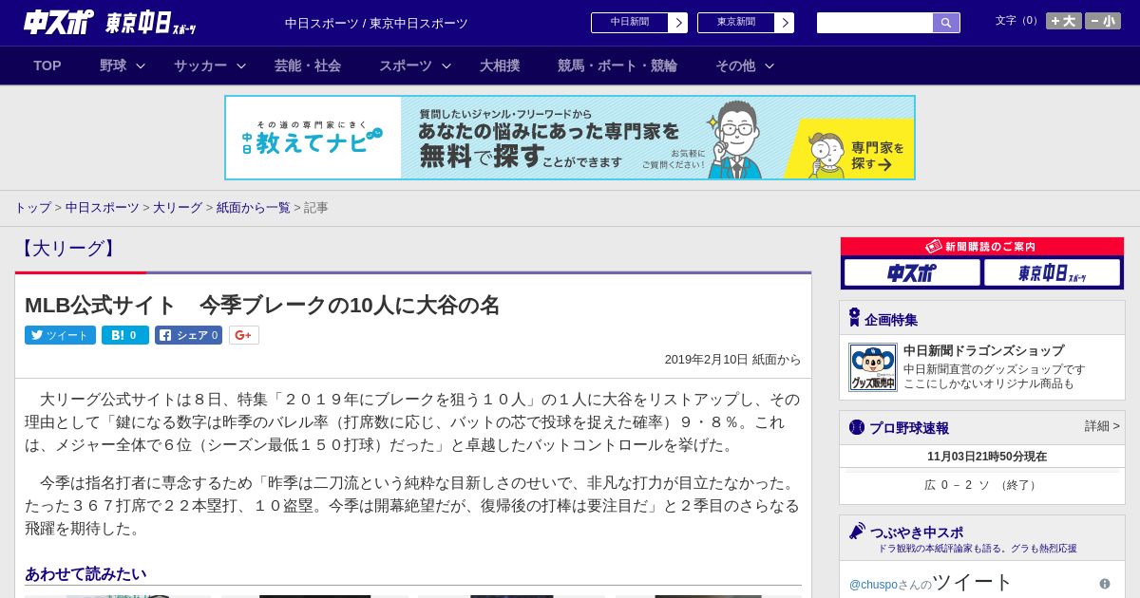Click the 中スポ logo in the header
The height and width of the screenshot is (598, 1140).
[x=58, y=22]
